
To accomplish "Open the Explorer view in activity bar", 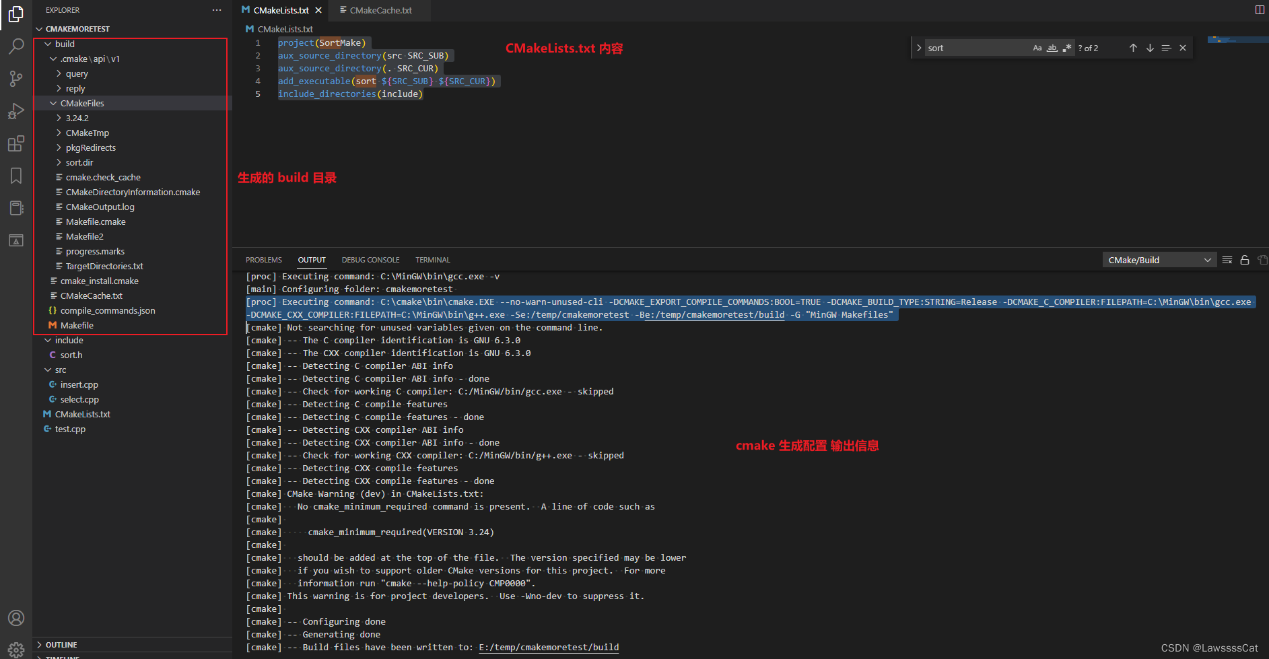I will (16, 14).
